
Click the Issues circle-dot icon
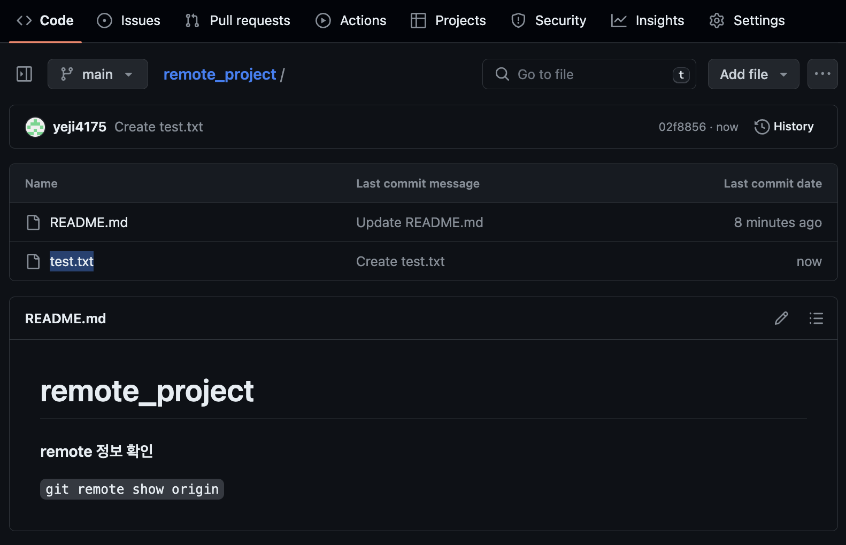click(104, 20)
